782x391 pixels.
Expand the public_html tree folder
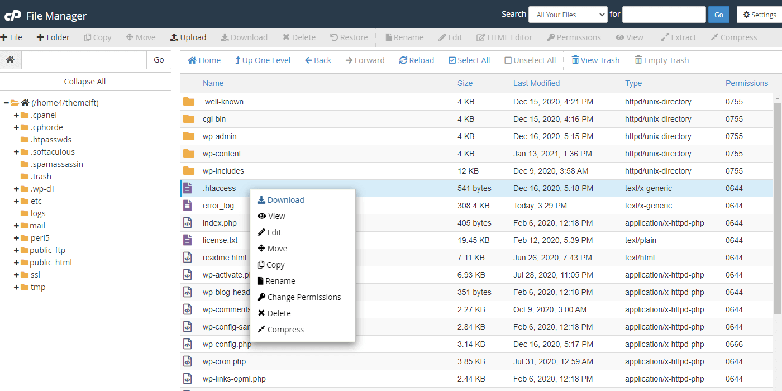[17, 263]
